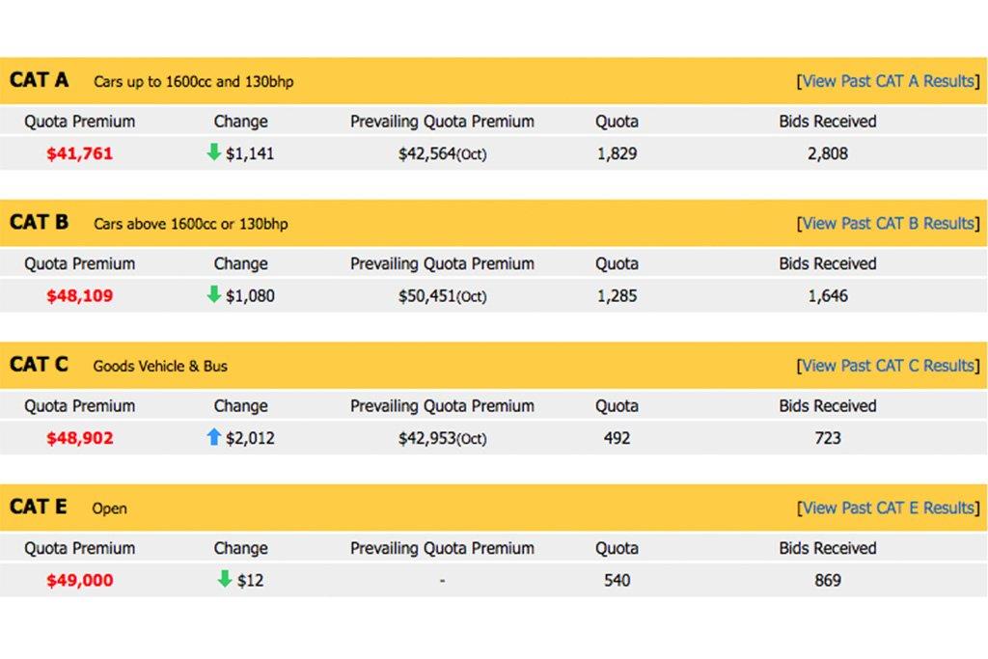This screenshot has width=988, height=659.
Task: Click CAT C quota value 492
Action: [617, 438]
